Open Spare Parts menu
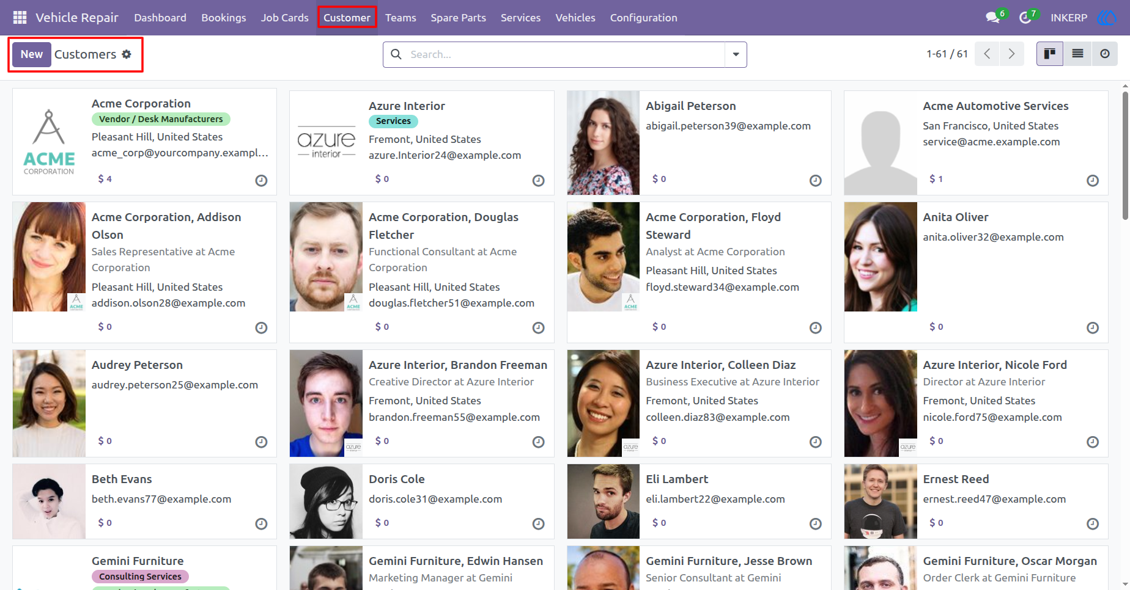The width and height of the screenshot is (1130, 590). [458, 18]
